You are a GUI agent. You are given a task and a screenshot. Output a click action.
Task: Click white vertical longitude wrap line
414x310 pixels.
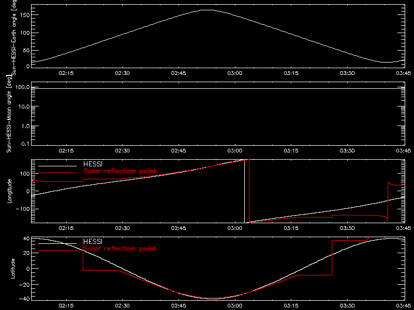coord(244,191)
